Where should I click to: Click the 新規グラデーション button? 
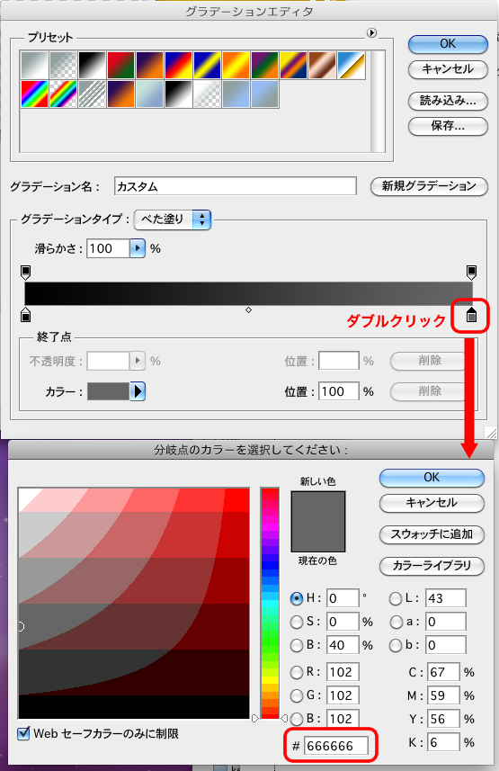(x=429, y=186)
